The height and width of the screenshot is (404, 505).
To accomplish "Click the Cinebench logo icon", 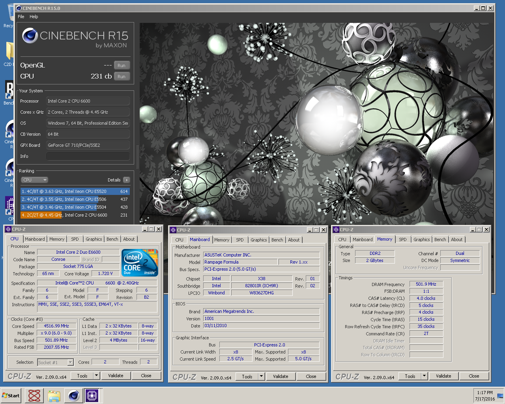I will (x=30, y=36).
